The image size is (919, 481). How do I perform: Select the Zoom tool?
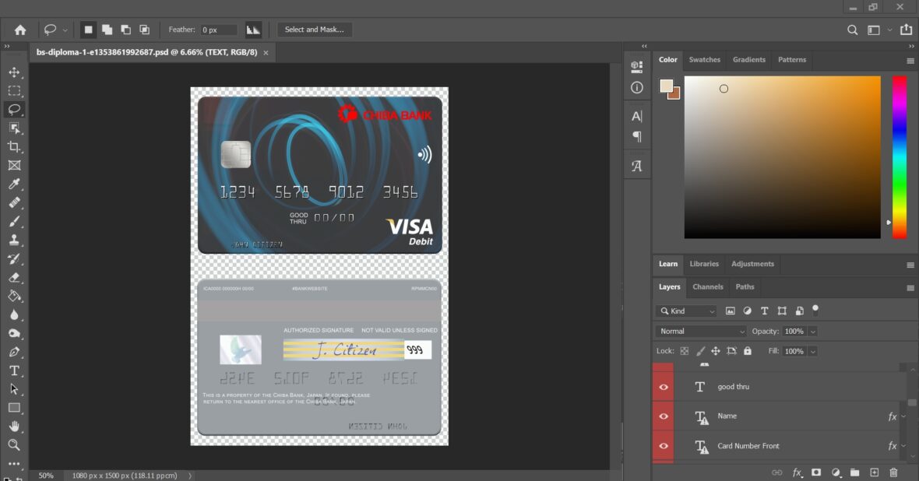[14, 445]
